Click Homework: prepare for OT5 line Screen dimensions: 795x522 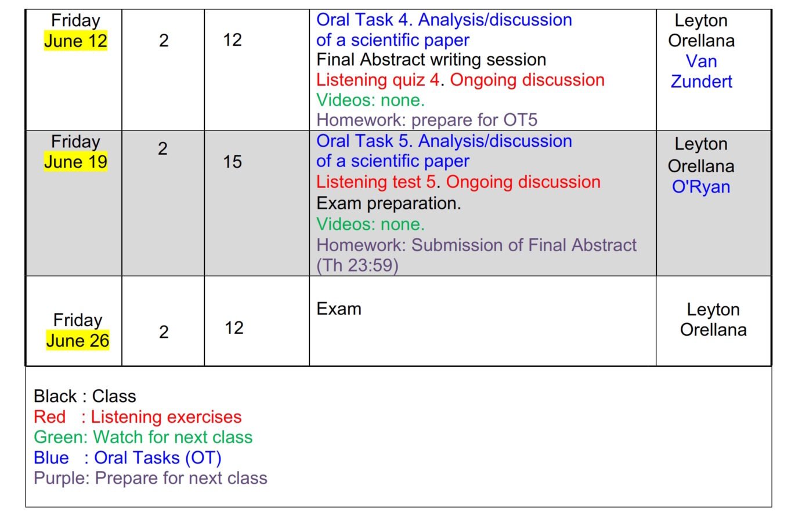point(427,120)
